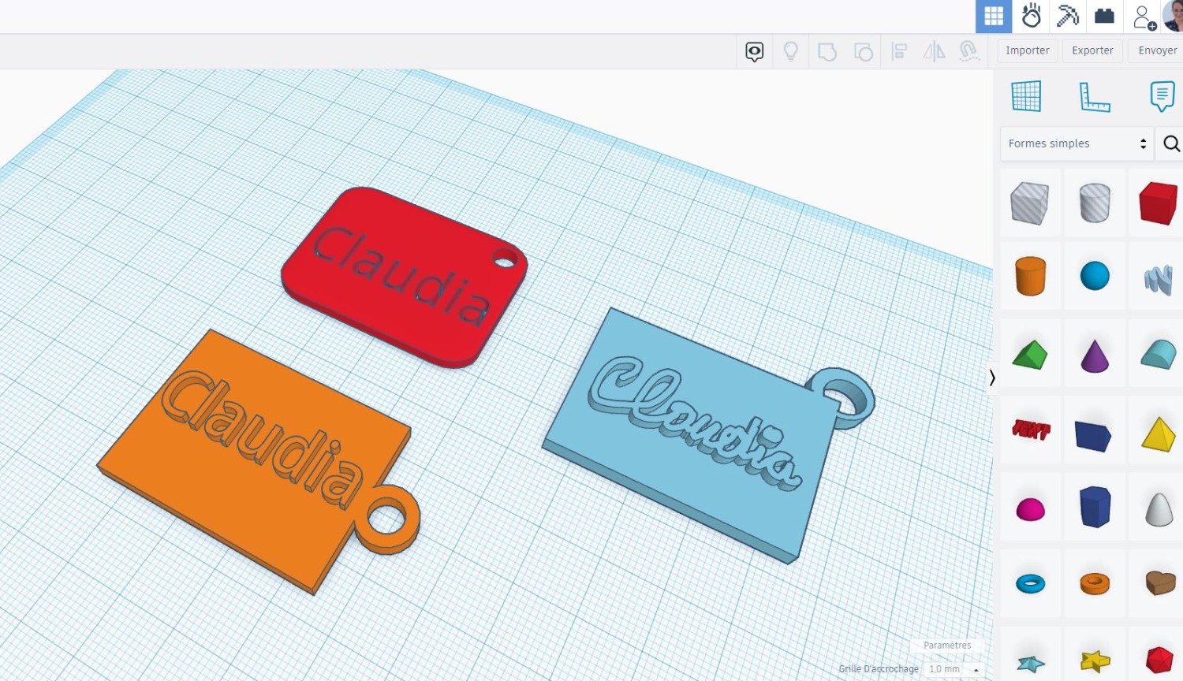Screen dimensions: 1183x681
Task: Search shapes with the magnifier icon
Action: [x=1171, y=143]
